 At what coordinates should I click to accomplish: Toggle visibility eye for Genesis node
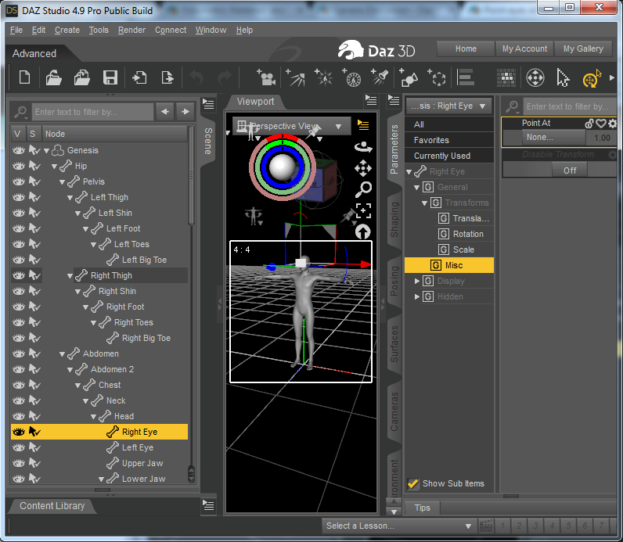[19, 150]
